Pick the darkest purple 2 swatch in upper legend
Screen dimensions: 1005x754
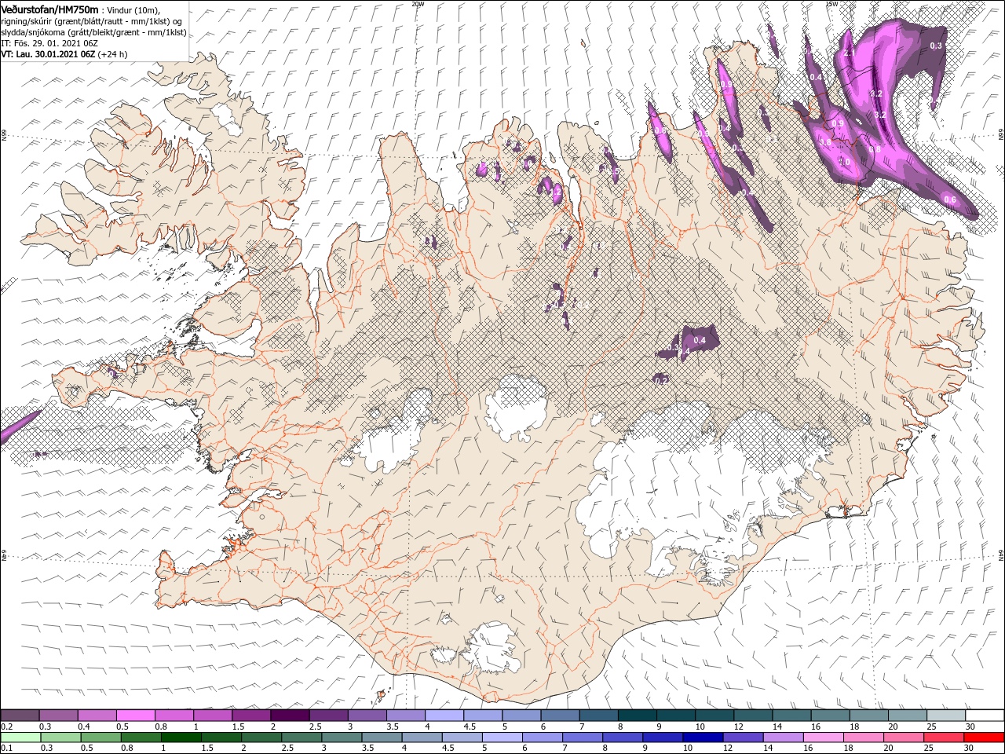click(290, 716)
